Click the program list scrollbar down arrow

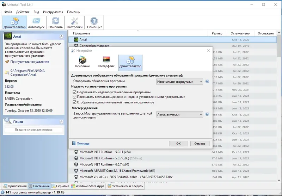pos(279,181)
